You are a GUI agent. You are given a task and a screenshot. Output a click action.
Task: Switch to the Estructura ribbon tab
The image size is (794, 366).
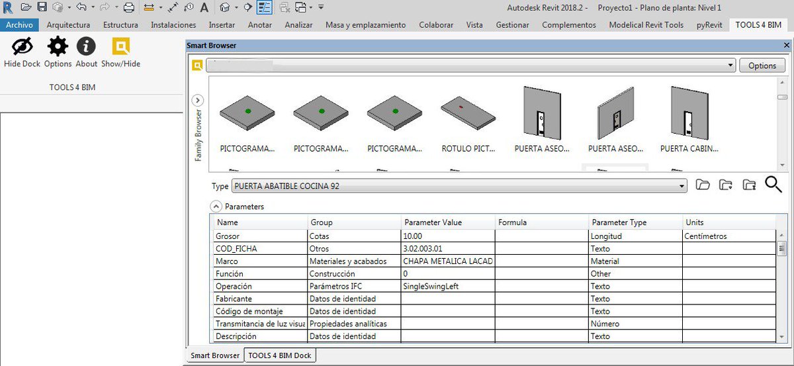coord(121,24)
